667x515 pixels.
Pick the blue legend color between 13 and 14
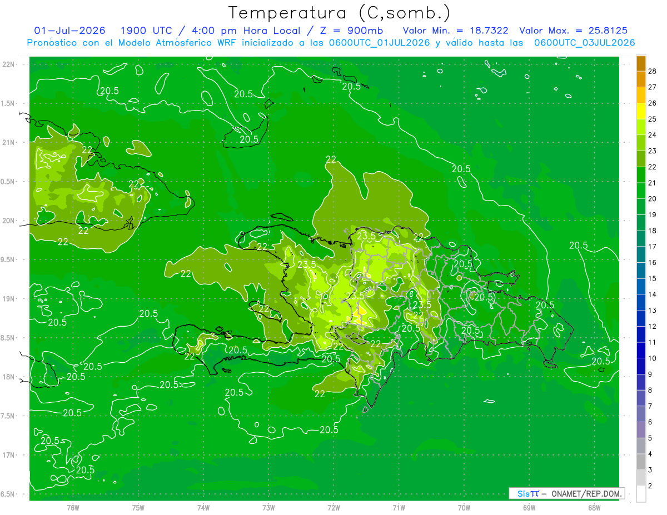pyautogui.click(x=641, y=302)
